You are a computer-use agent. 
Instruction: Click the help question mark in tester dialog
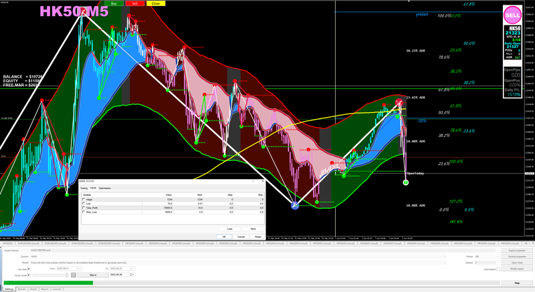pos(253,181)
